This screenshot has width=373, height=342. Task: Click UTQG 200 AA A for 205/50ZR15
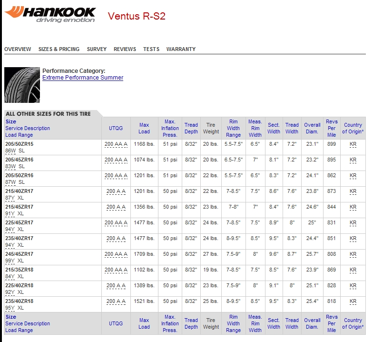116,144
